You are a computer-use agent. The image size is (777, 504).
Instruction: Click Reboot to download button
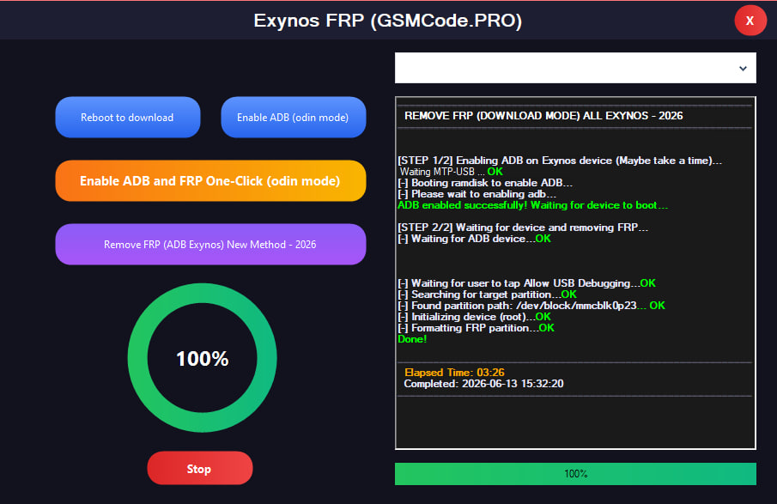tap(128, 118)
